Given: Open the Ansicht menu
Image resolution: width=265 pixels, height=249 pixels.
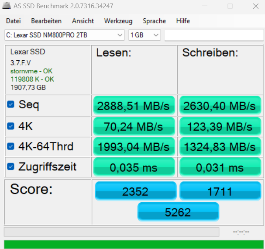Looking at the screenshot, I should coord(83,21).
